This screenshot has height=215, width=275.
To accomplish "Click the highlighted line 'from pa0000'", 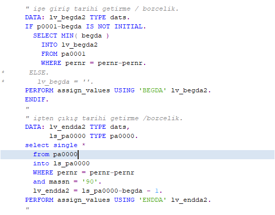I will [x=137, y=154].
